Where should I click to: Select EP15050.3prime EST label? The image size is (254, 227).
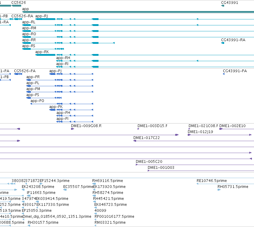[37, 211]
